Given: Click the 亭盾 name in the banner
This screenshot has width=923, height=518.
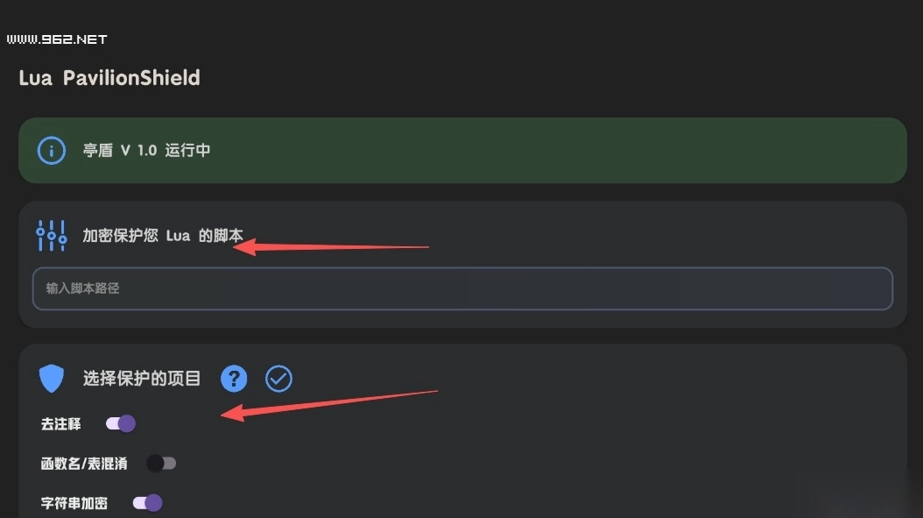Looking at the screenshot, I should pos(98,150).
